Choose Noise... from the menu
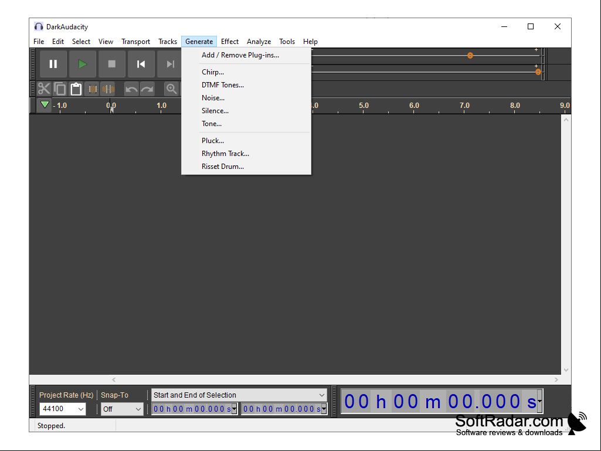 coord(246,98)
